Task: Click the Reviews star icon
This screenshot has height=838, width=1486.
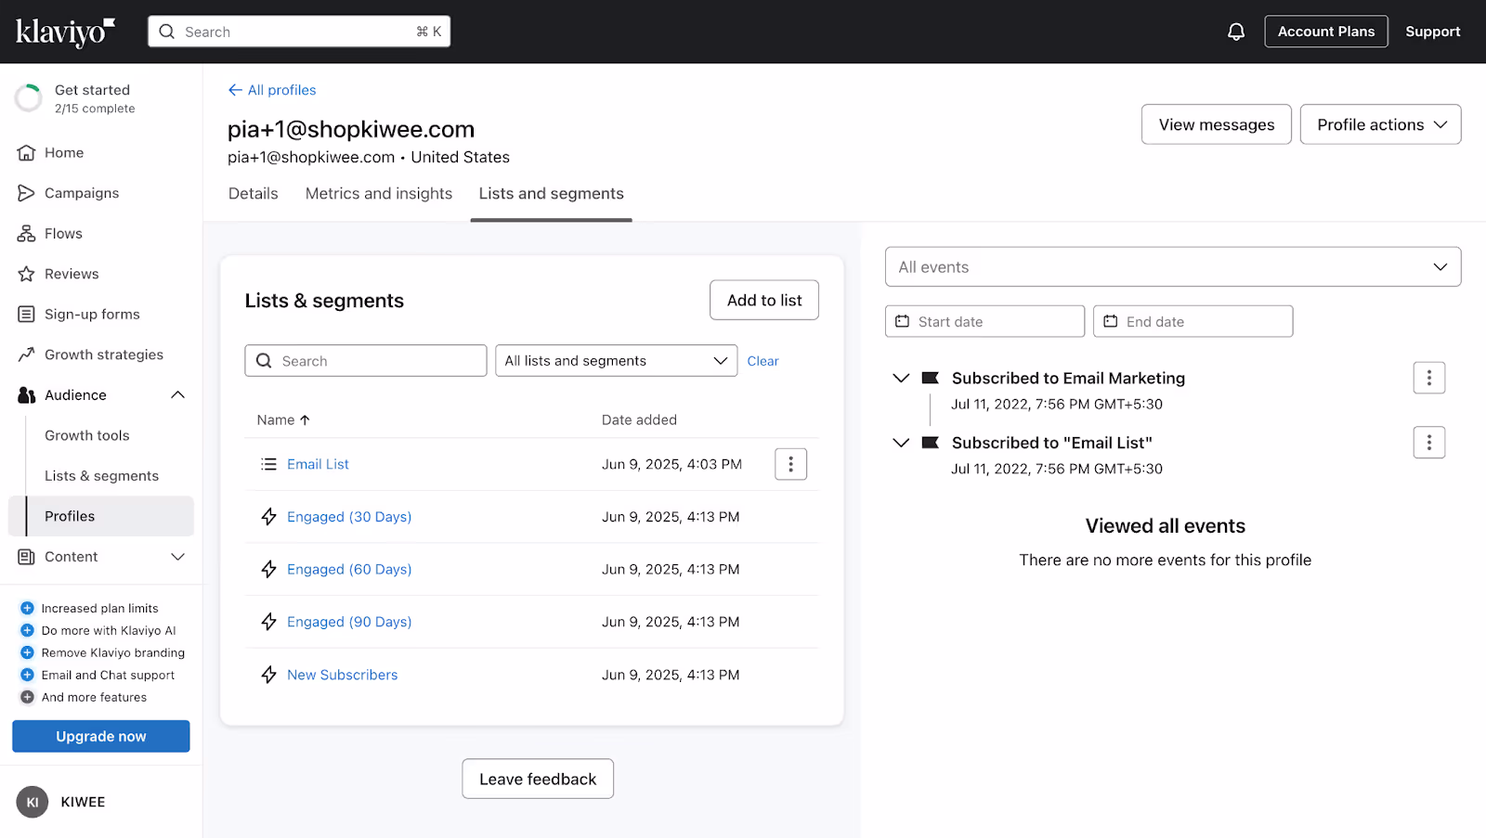Action: pos(26,274)
